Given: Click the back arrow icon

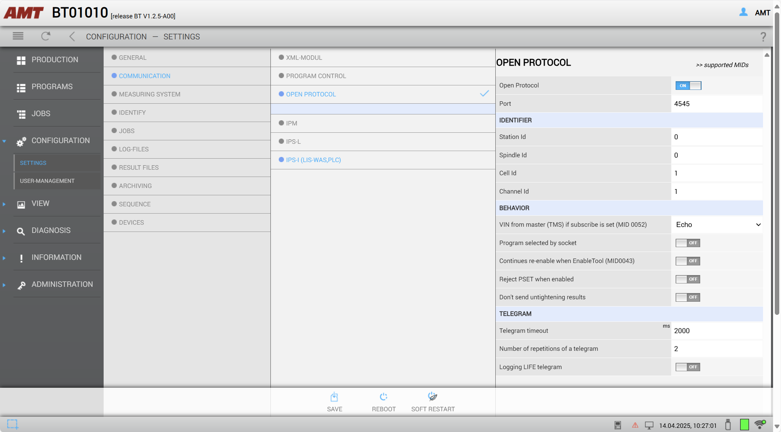Looking at the screenshot, I should click(72, 36).
